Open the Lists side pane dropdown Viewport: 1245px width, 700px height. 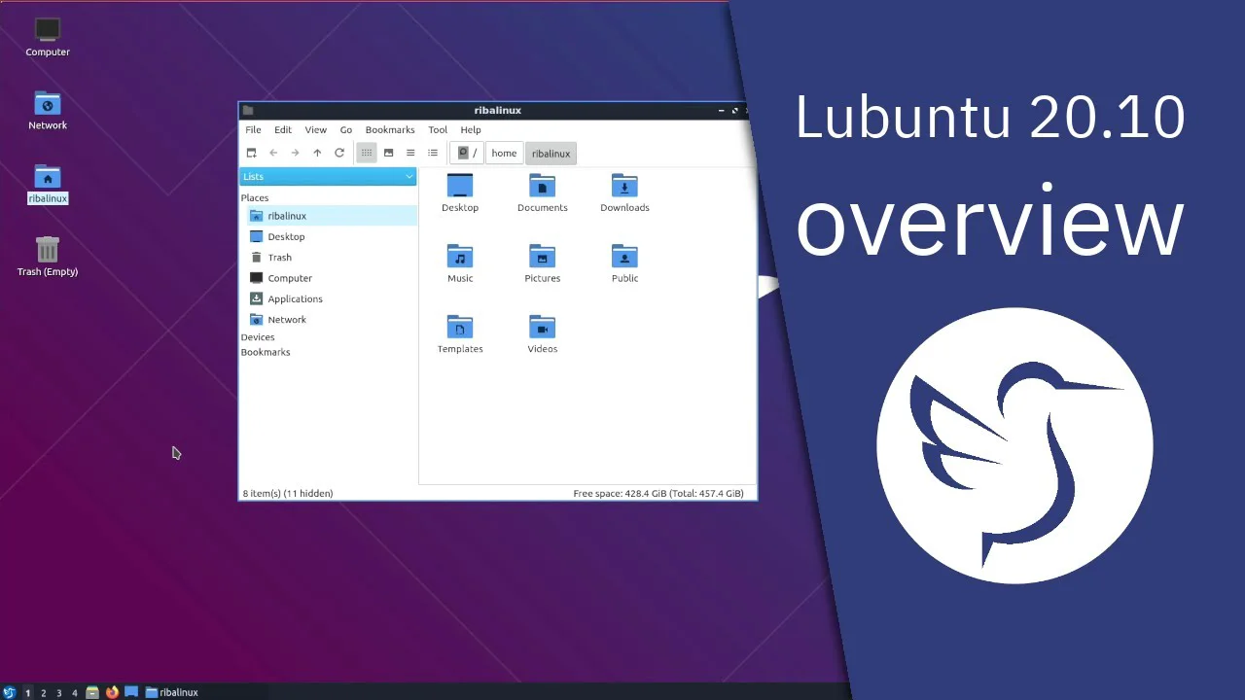coord(328,176)
